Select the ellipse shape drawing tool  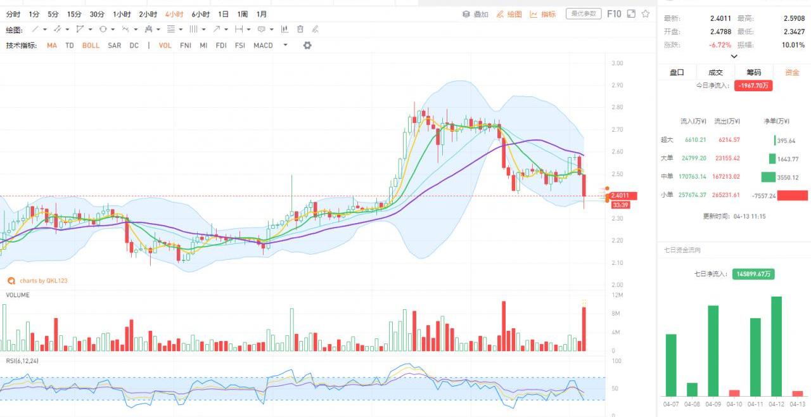tap(103, 29)
